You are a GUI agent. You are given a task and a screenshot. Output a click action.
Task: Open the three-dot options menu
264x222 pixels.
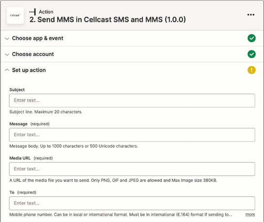point(251,15)
